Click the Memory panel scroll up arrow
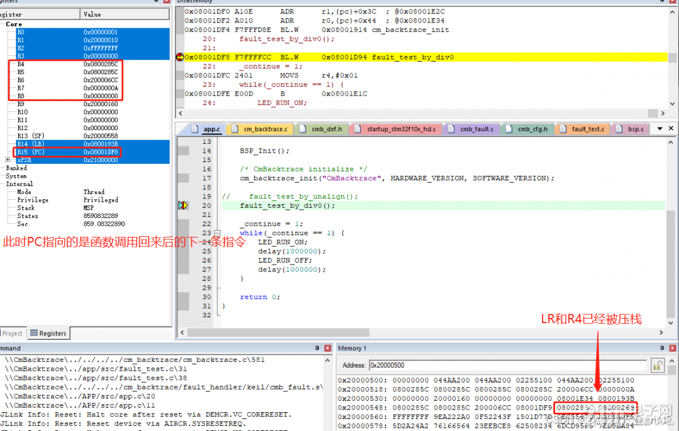The width and height of the screenshot is (679, 431). (671, 361)
